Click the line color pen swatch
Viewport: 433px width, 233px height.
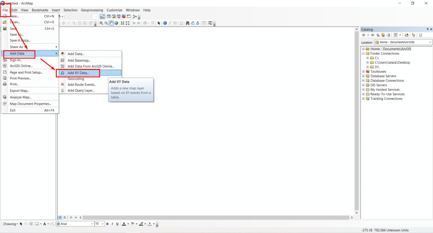click(x=141, y=224)
